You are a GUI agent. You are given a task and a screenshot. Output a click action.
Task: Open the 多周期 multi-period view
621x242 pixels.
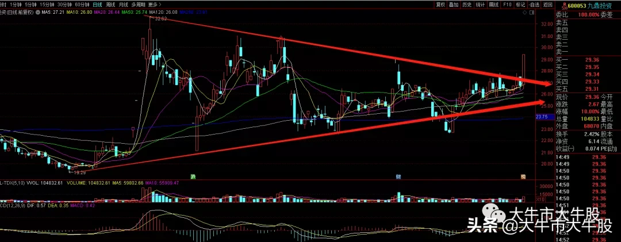(138, 5)
